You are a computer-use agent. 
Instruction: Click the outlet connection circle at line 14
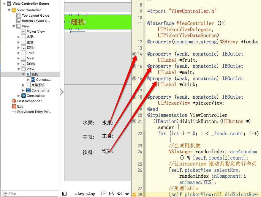point(134,54)
